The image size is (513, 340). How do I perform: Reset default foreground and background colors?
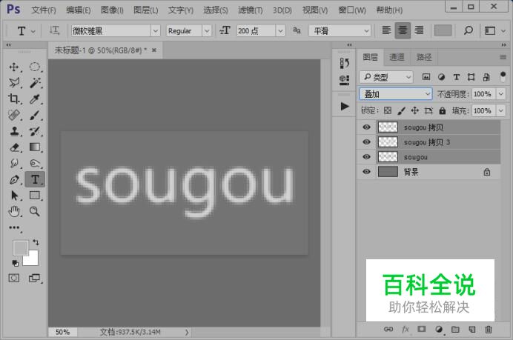(15, 263)
